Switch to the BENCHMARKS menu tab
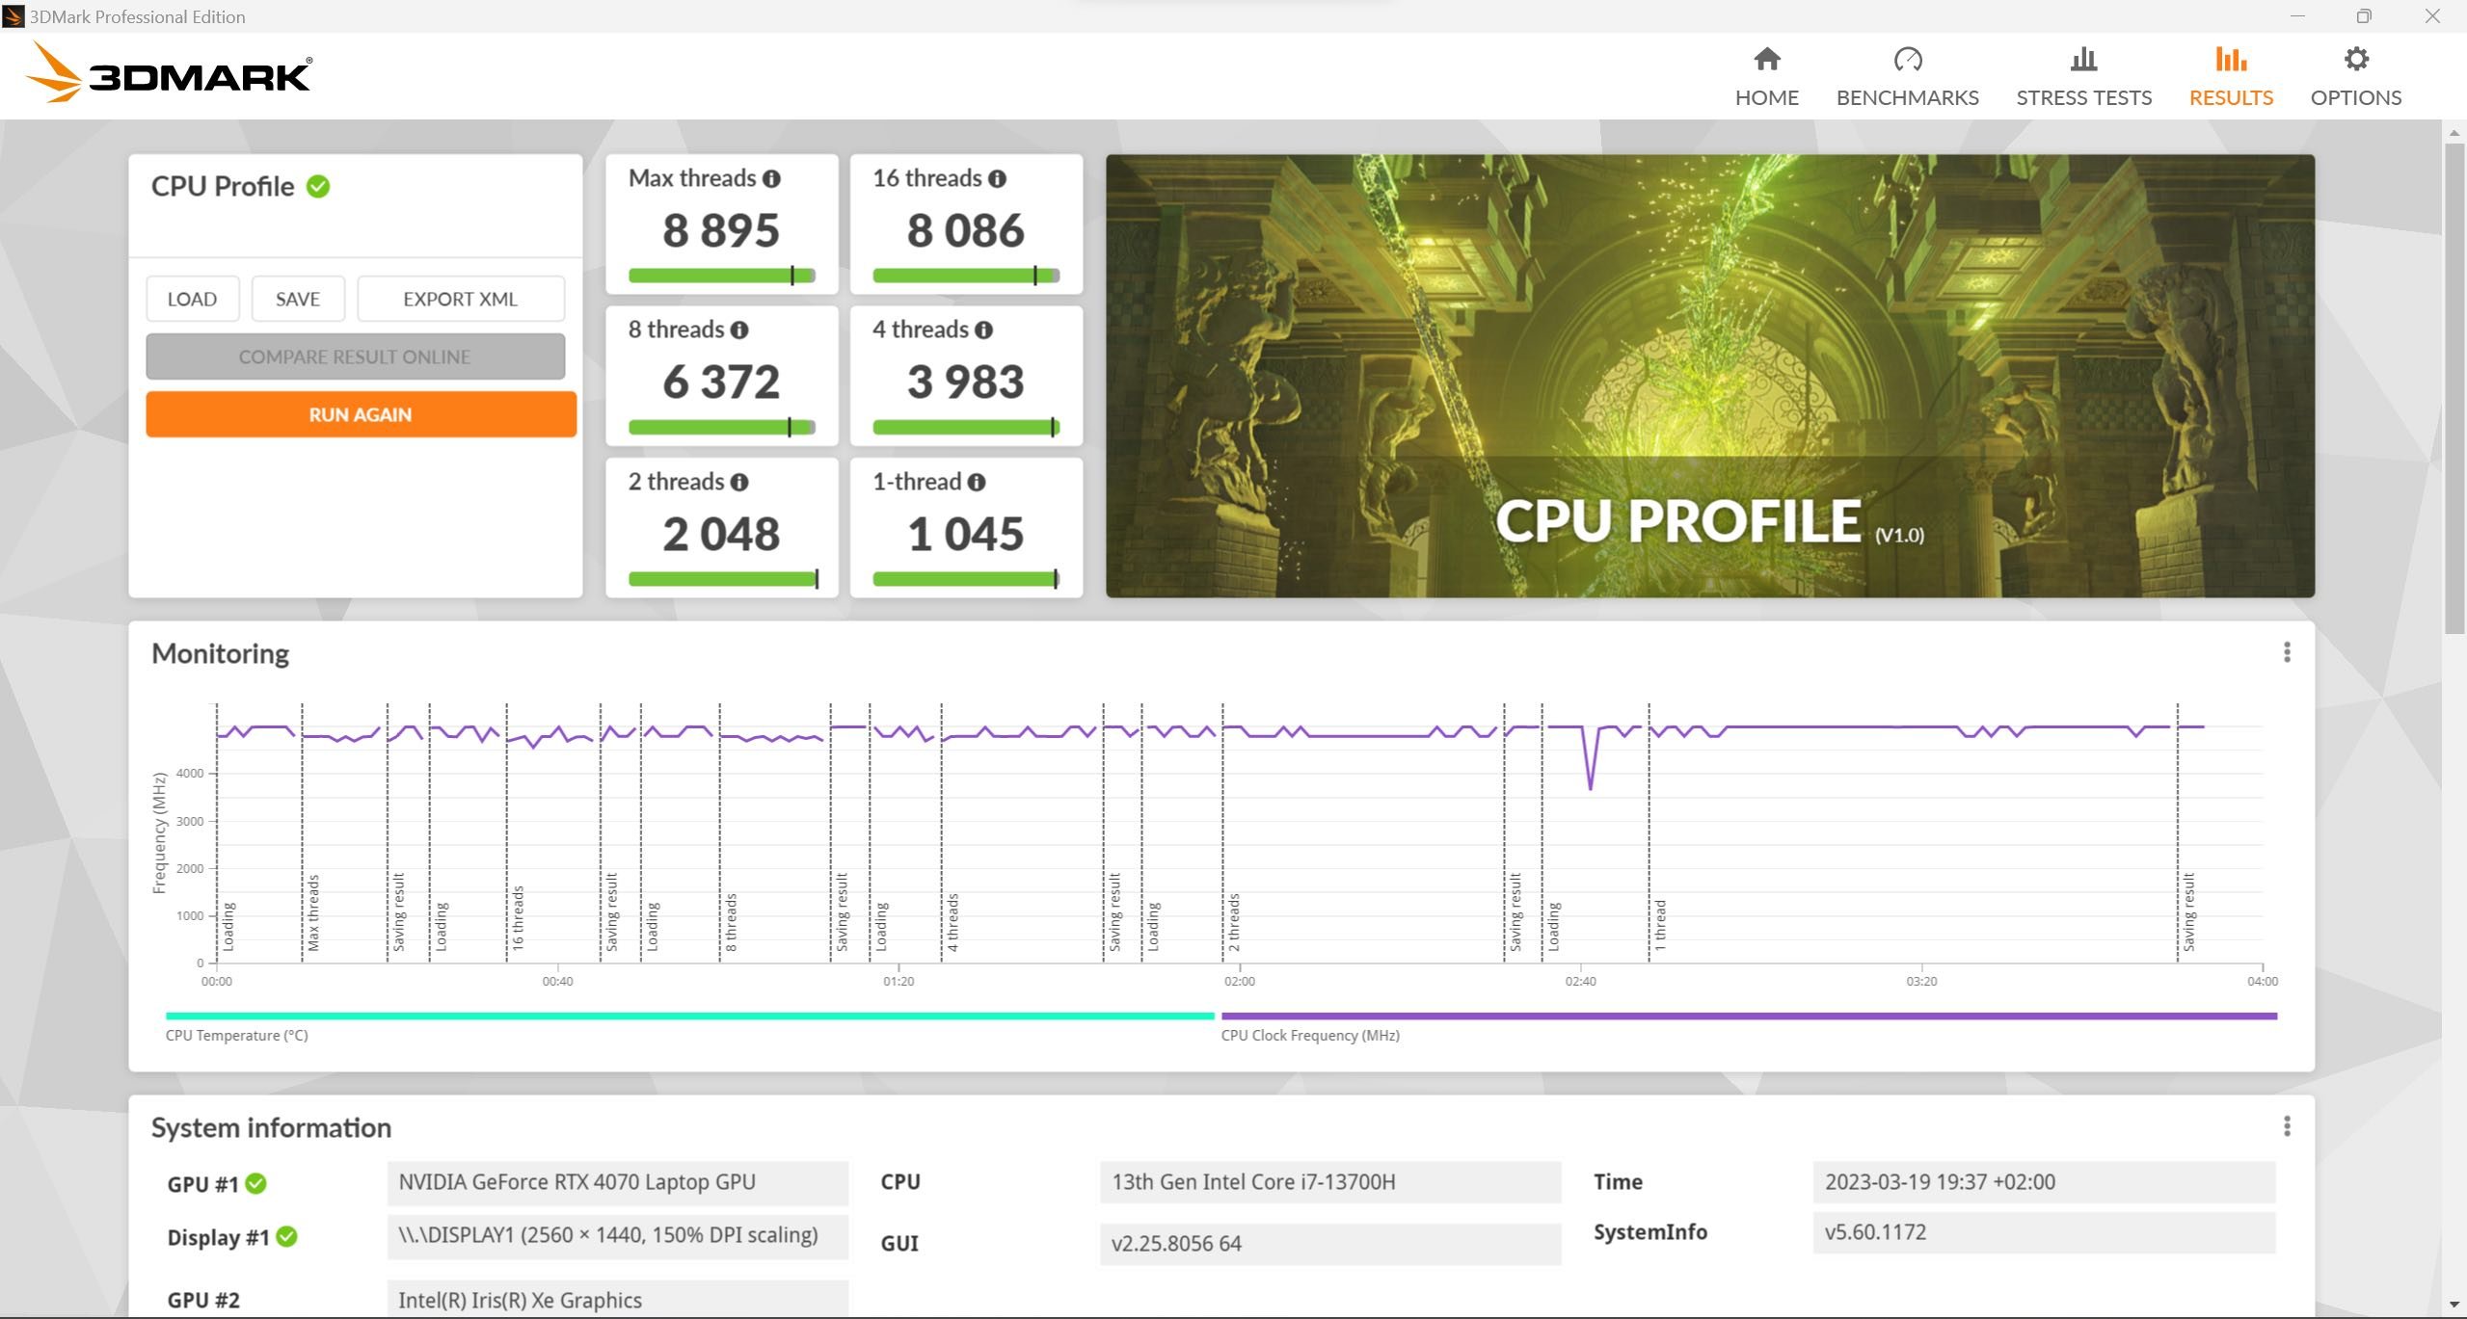This screenshot has width=2467, height=1319. coord(1907,73)
